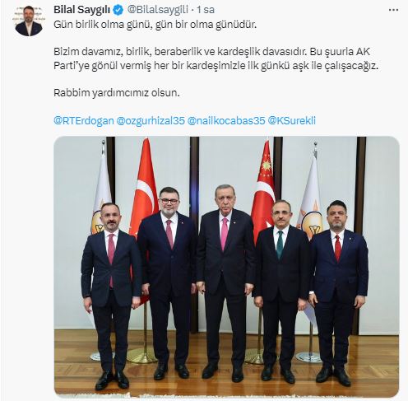
Task: Open the @RTErdogan mention
Action: click(x=84, y=120)
